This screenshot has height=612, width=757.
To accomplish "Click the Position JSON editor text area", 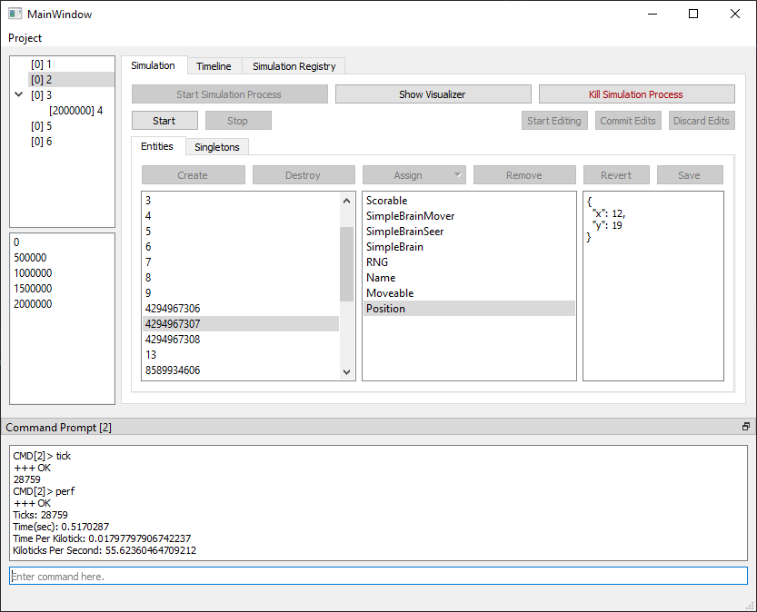I will 653,286.
